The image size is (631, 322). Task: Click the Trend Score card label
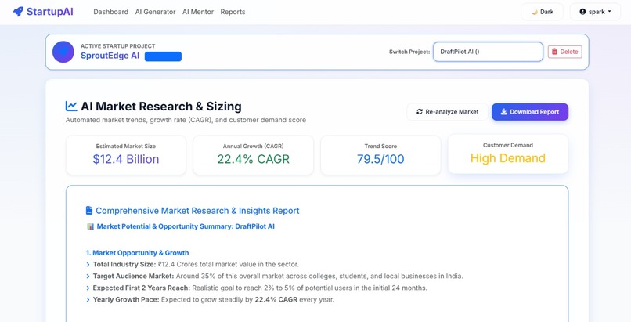pyautogui.click(x=380, y=146)
